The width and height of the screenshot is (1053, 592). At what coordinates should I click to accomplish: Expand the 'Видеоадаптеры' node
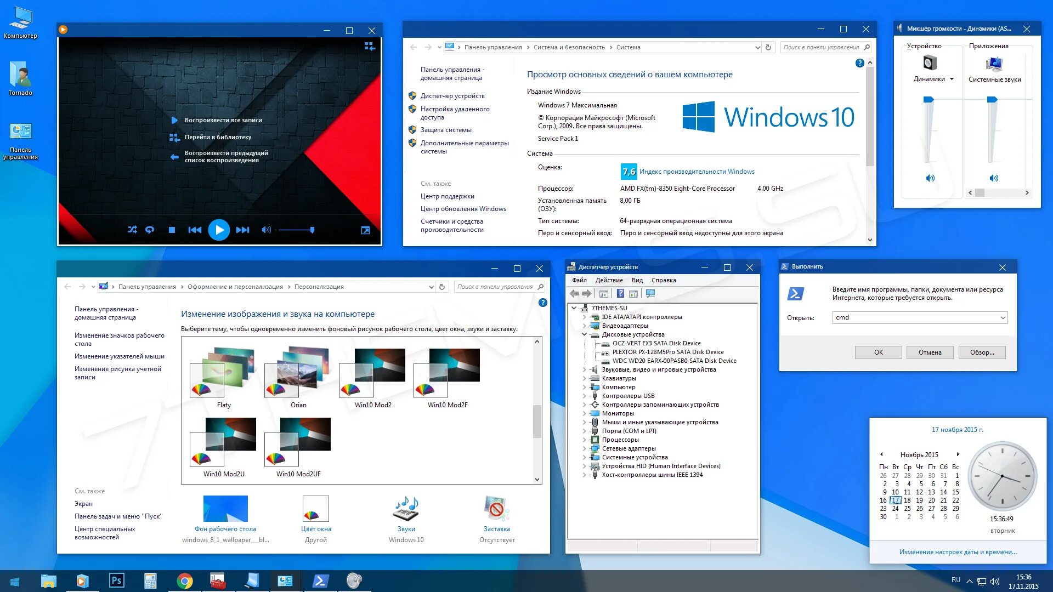(585, 326)
